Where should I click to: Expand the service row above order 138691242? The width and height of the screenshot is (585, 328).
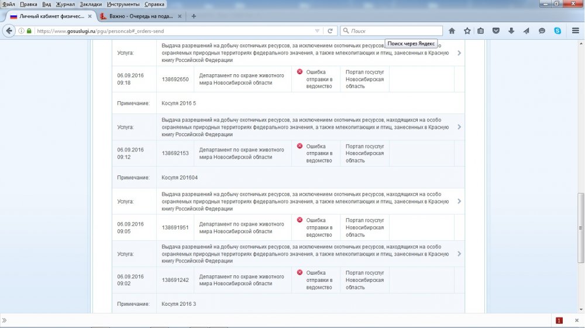pyautogui.click(x=459, y=254)
